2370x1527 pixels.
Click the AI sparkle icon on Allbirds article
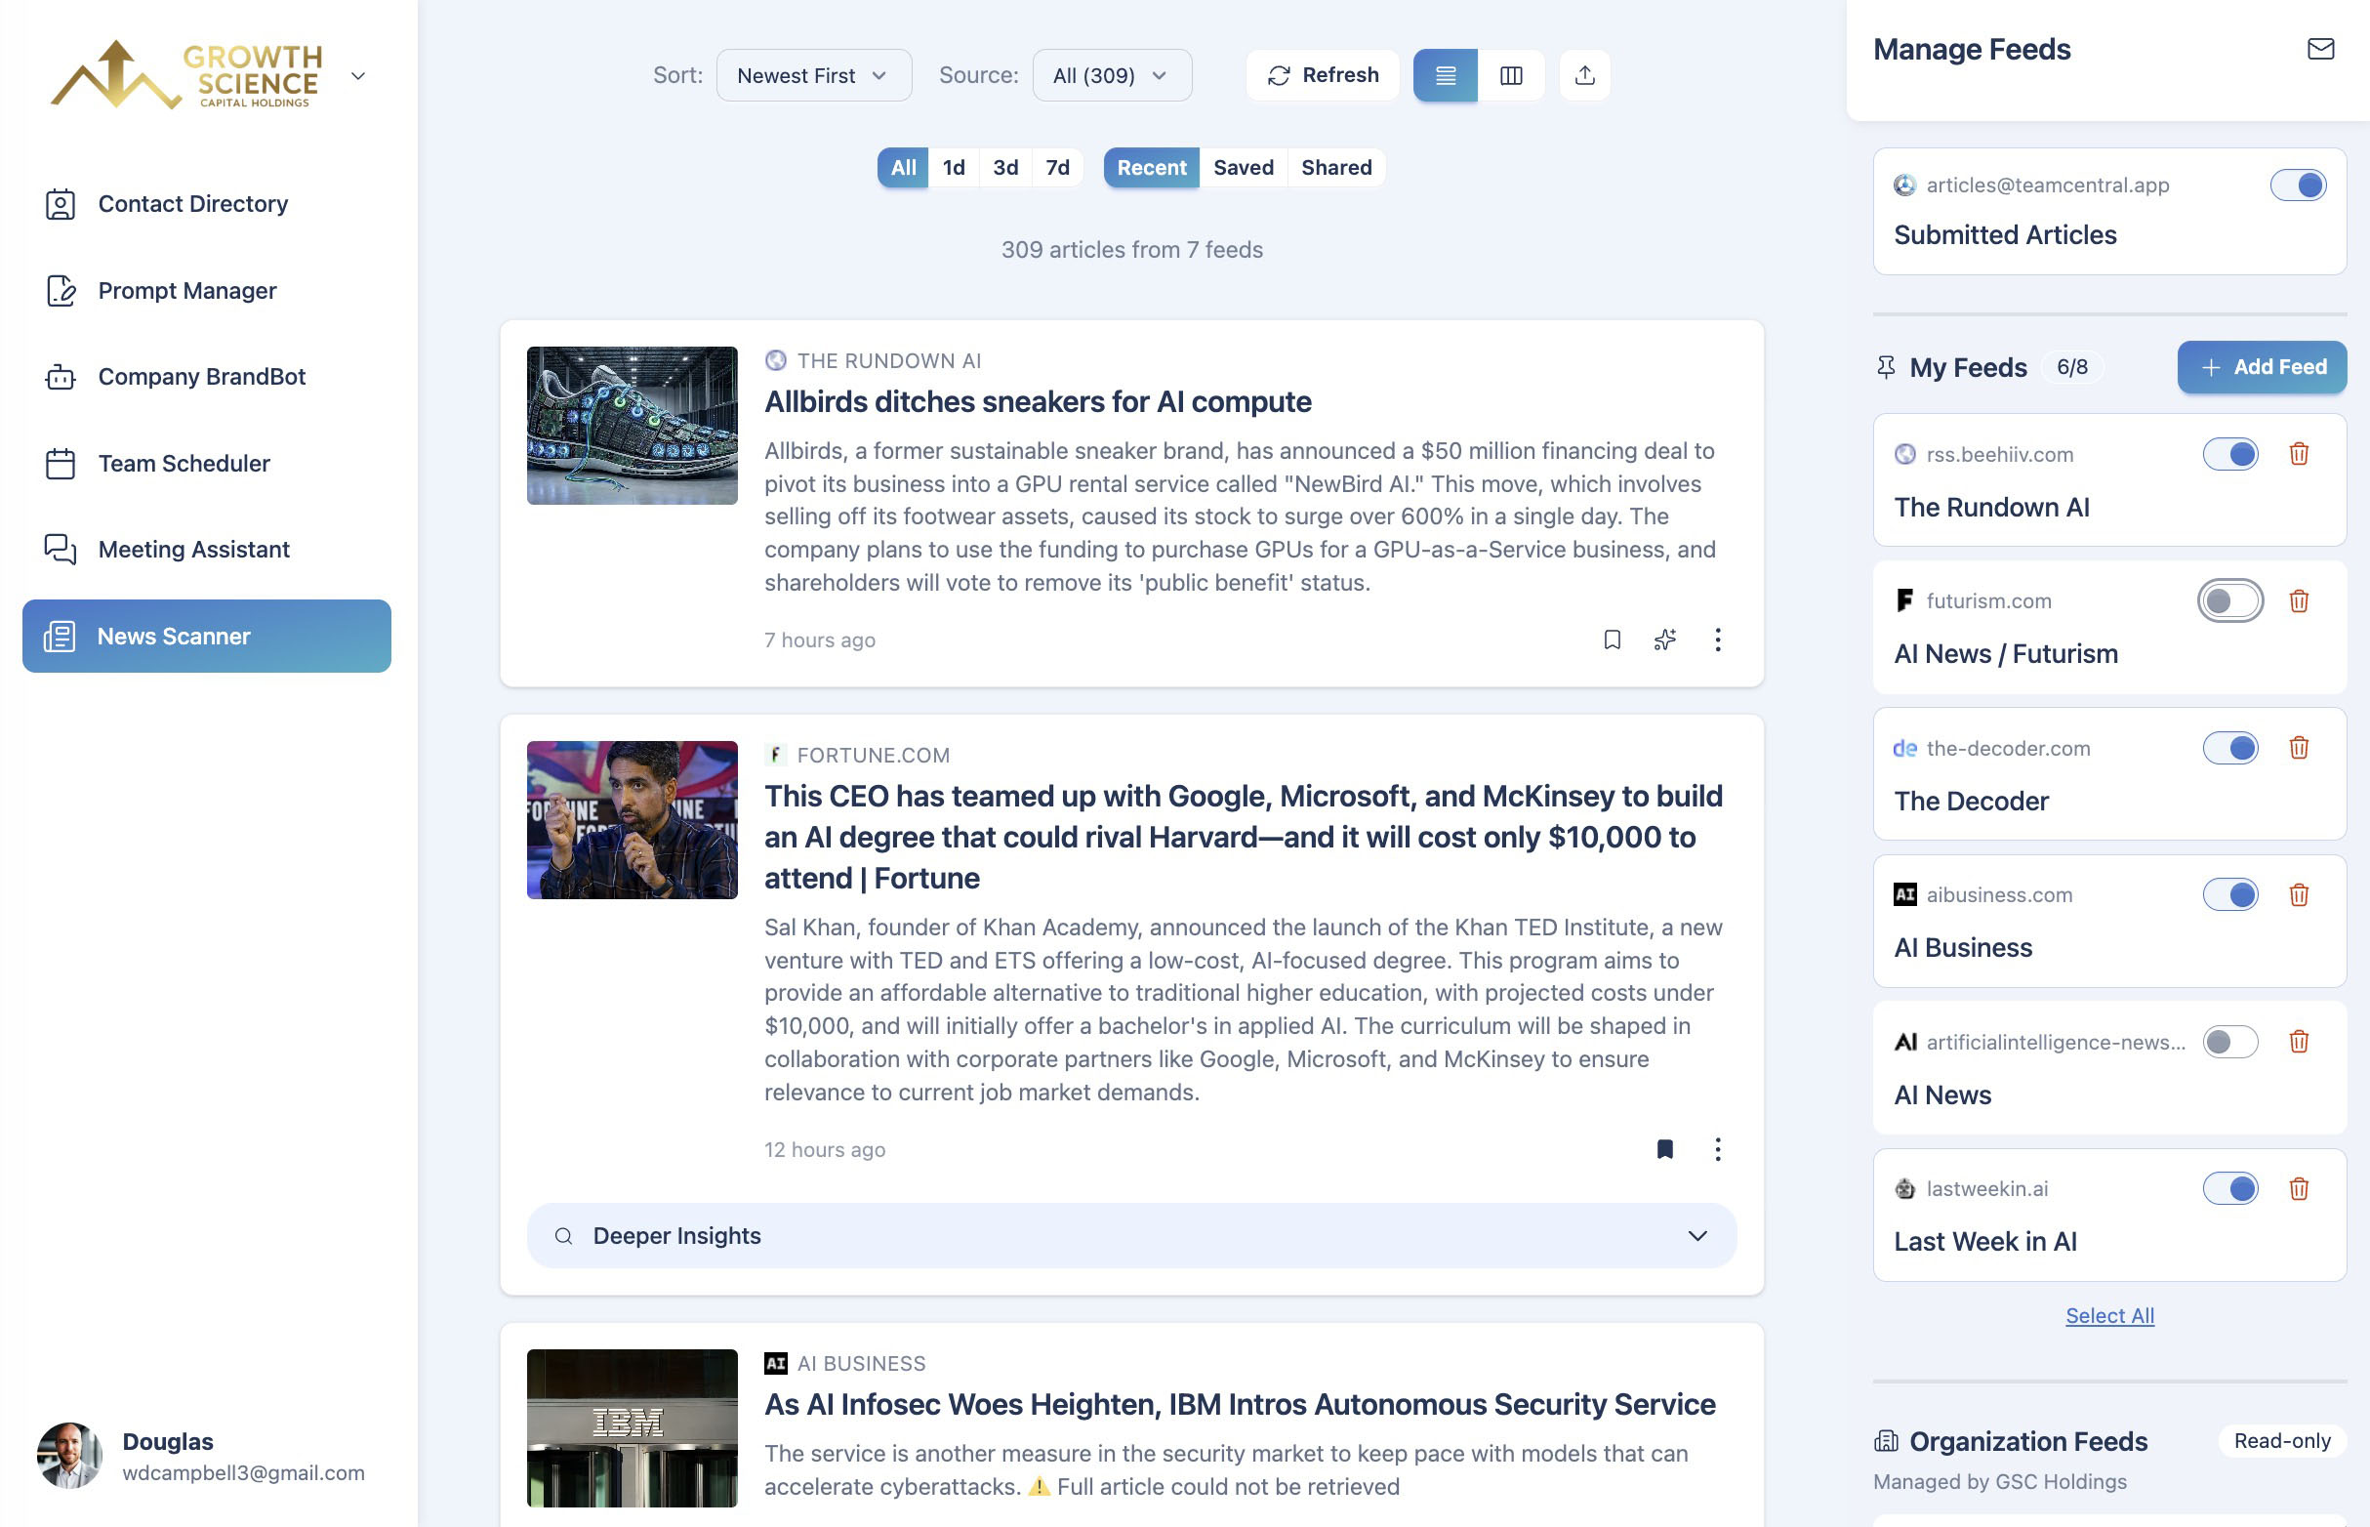(x=1664, y=640)
